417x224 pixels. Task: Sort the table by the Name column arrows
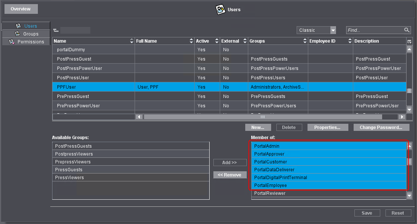(131, 41)
